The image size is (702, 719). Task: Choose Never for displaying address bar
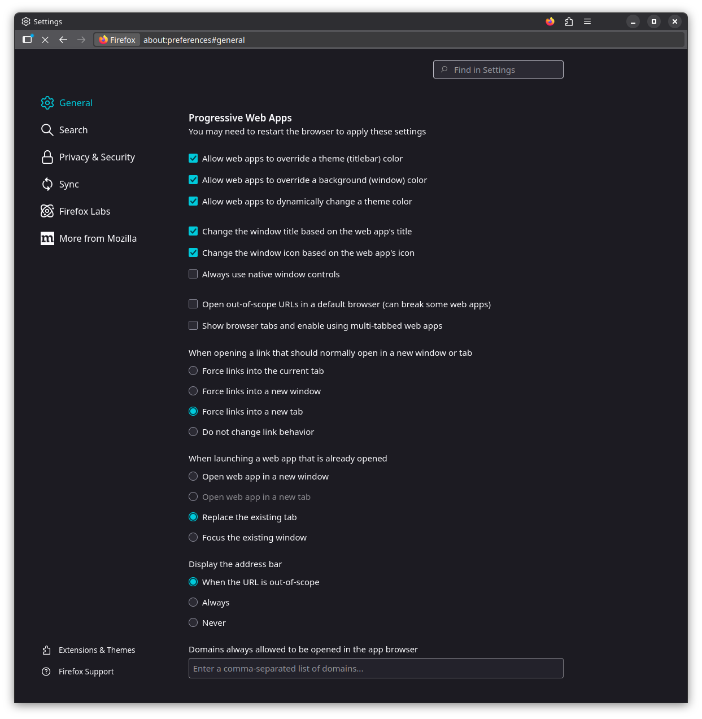[193, 622]
